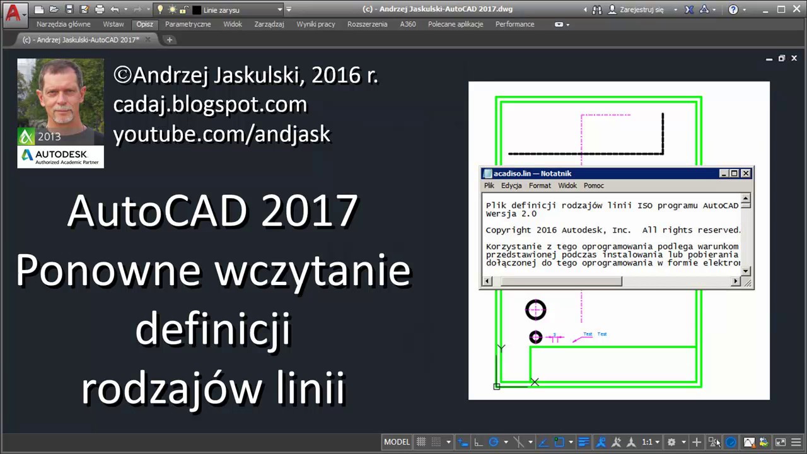This screenshot has height=454, width=807.
Task: Open the Performance ribbon tab
Action: 514,24
